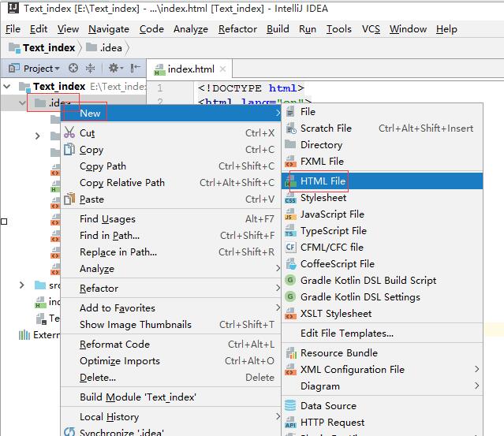The height and width of the screenshot is (436, 504).
Task: Open the Navigate menu
Action: point(109,29)
